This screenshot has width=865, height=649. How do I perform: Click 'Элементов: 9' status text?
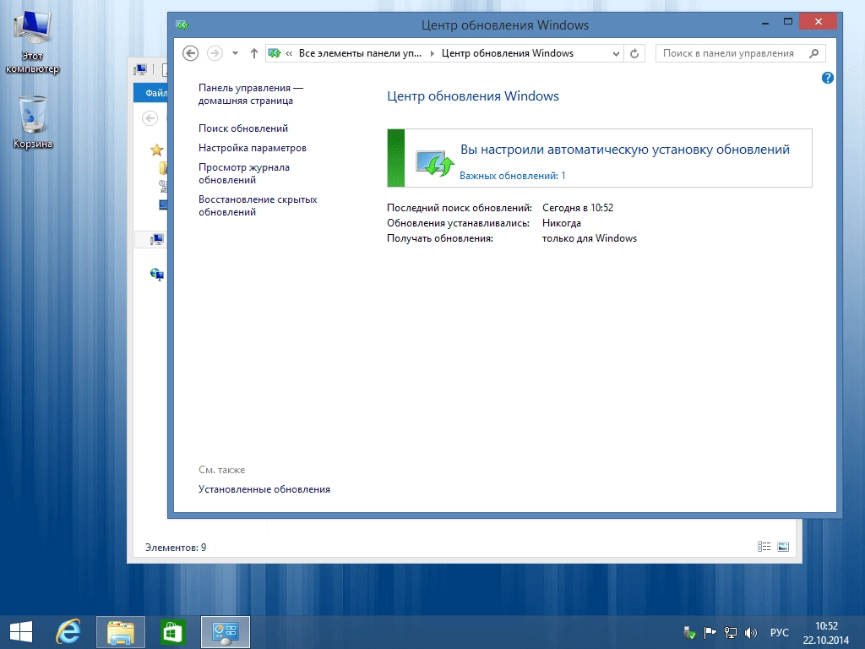pyautogui.click(x=176, y=548)
